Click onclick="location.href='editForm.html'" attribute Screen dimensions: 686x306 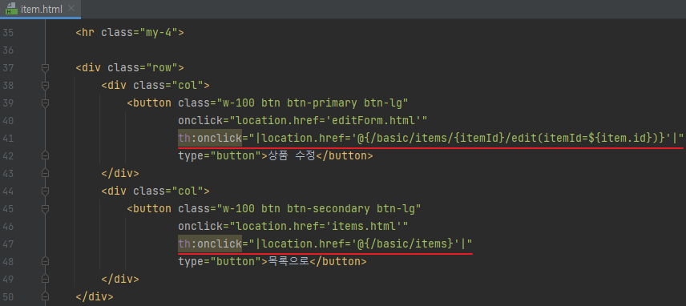302,121
